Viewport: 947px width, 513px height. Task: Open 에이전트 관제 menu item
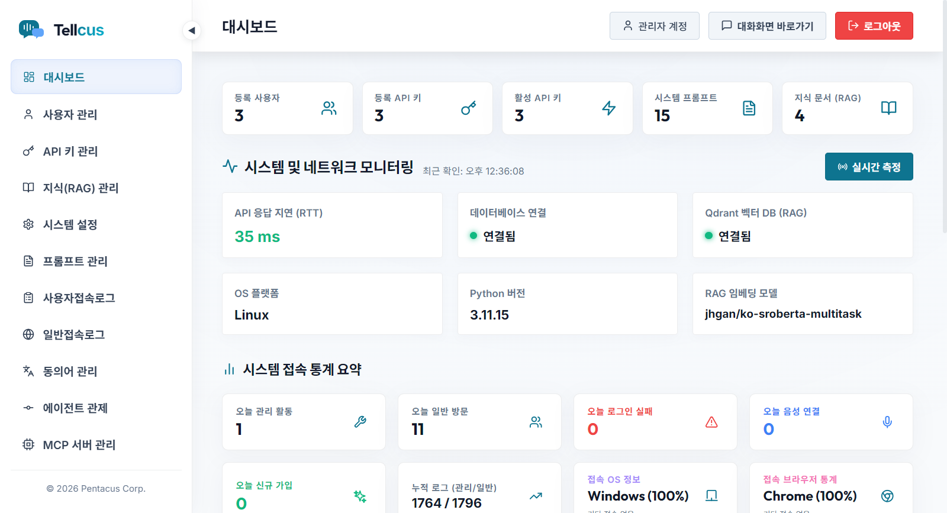(x=96, y=408)
